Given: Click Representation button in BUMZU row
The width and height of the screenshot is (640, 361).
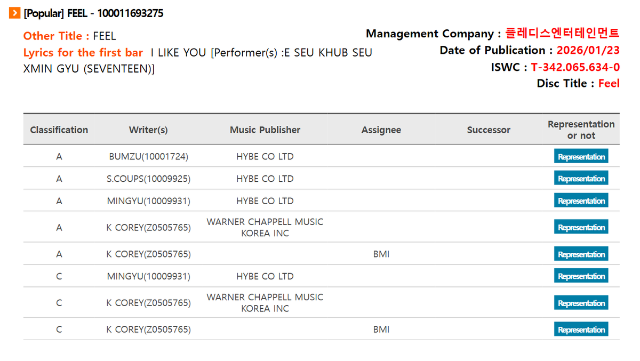Looking at the screenshot, I should tap(581, 157).
